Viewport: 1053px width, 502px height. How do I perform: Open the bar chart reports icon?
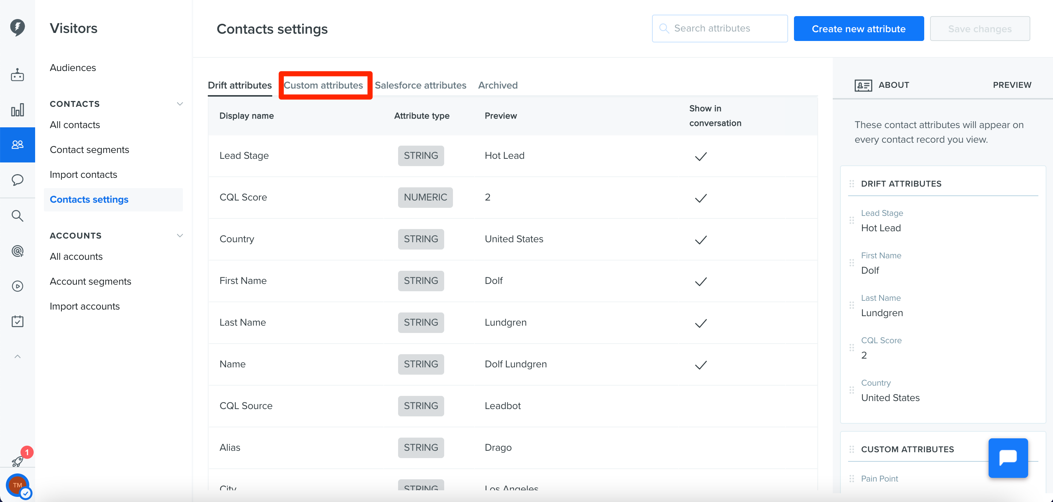click(x=17, y=109)
